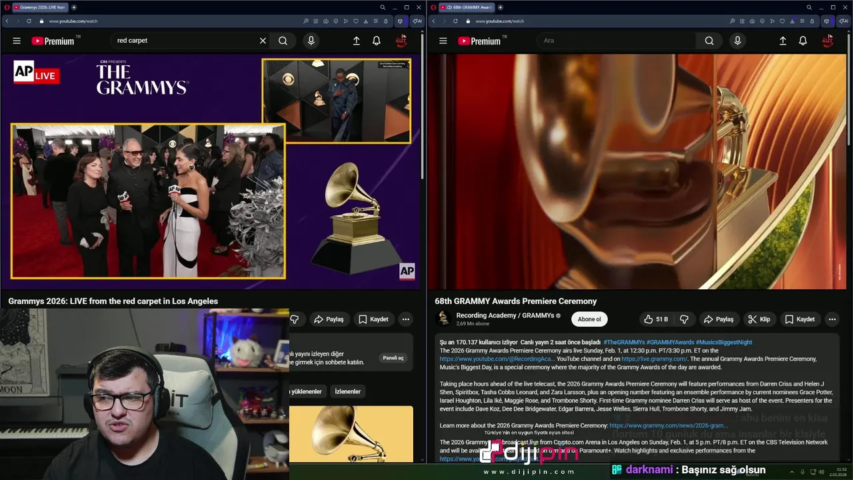Screen dimensions: 853x480
Task: Open the AI assistant in the left browser
Action: [x=417, y=21]
